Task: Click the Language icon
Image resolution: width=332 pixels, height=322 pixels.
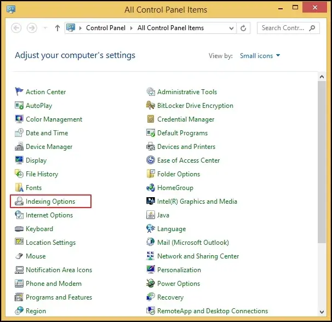Action: pyautogui.click(x=151, y=229)
